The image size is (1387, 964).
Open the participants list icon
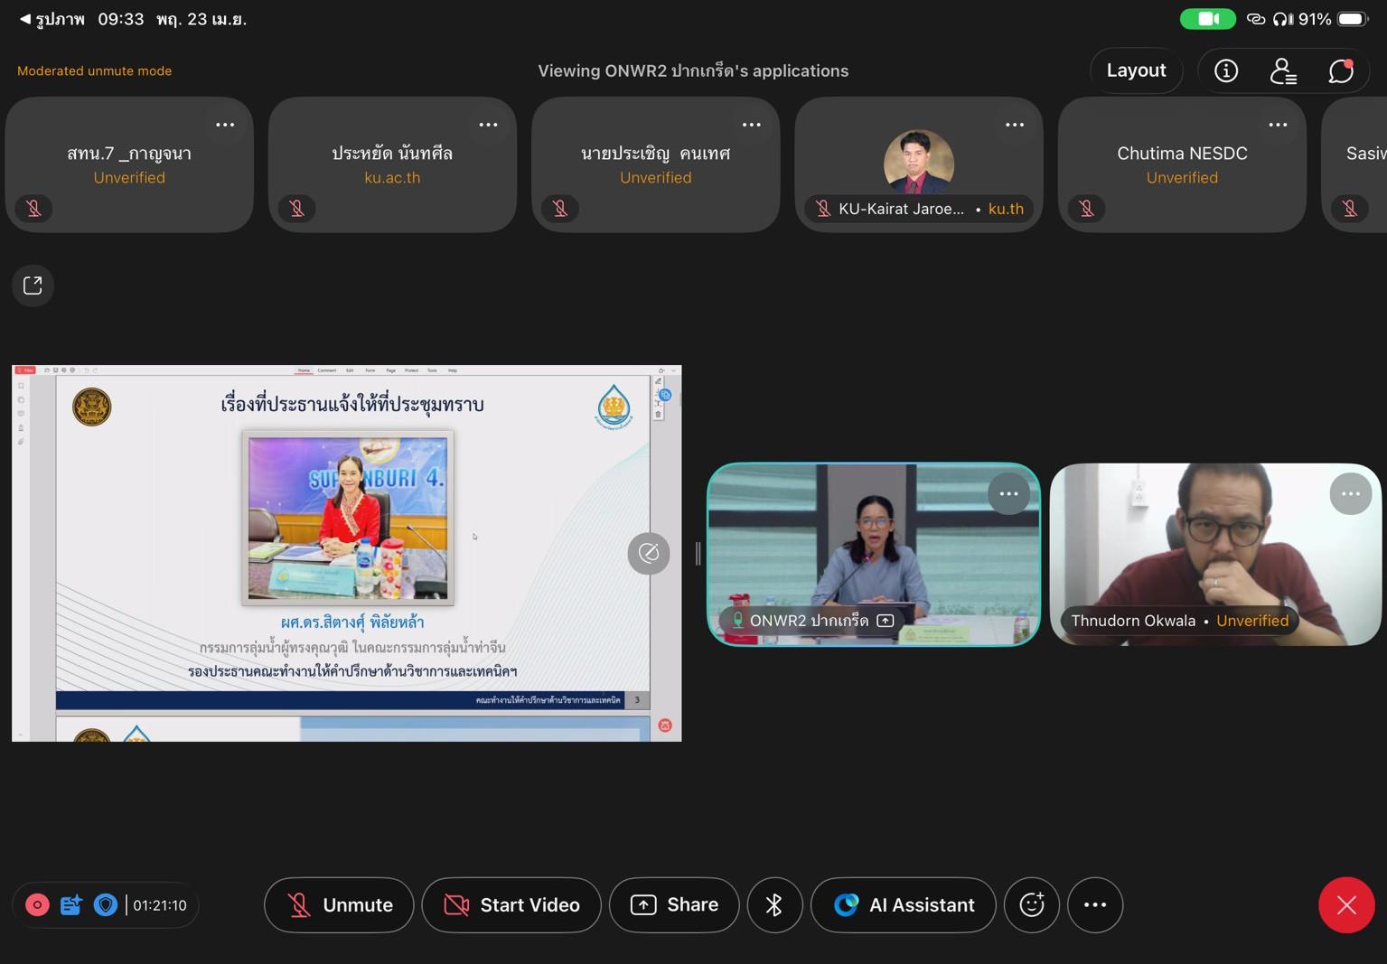[1283, 70]
